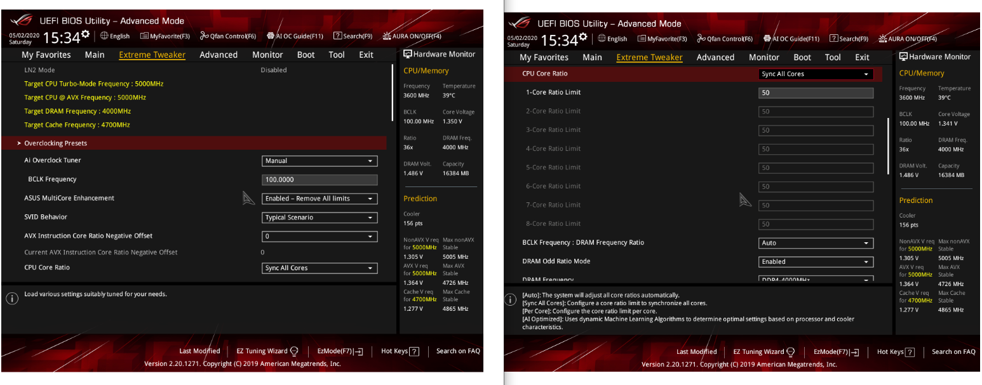Select the LN2 Mode row
982x385 pixels.
pyautogui.click(x=194, y=70)
